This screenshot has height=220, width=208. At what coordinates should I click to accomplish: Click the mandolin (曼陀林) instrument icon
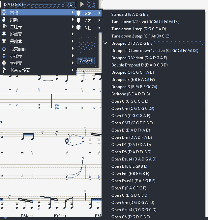4,41
